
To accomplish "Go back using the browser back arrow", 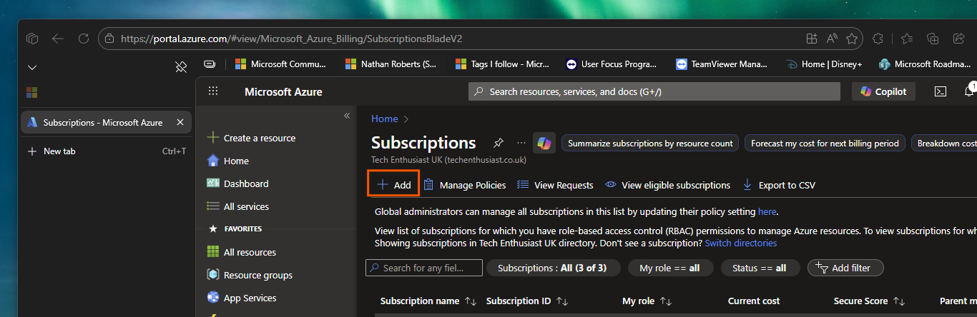I will 58,39.
